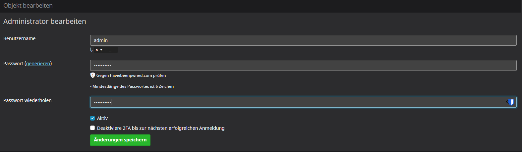Click the generieren password link
The width and height of the screenshot is (522, 152).
click(38, 64)
